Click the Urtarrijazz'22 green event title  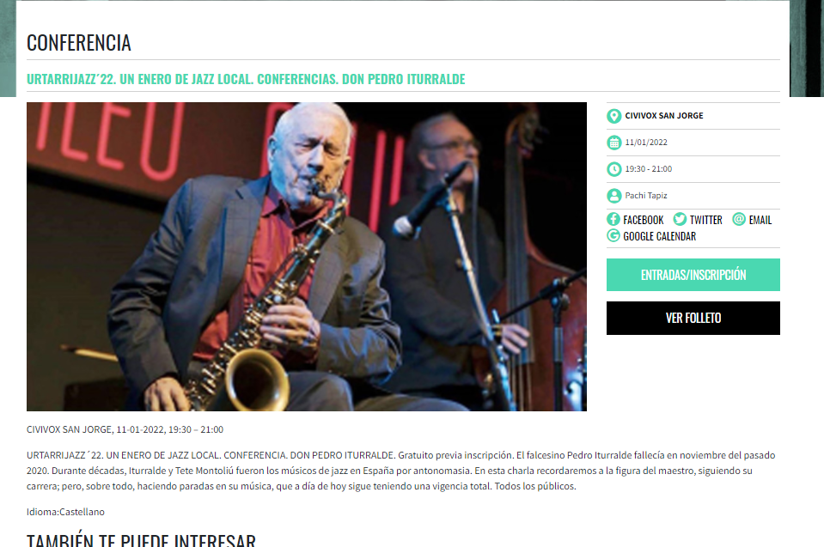coord(246,79)
